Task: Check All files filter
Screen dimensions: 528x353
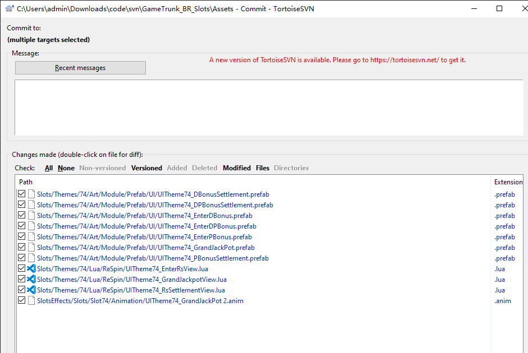Action: click(x=49, y=168)
